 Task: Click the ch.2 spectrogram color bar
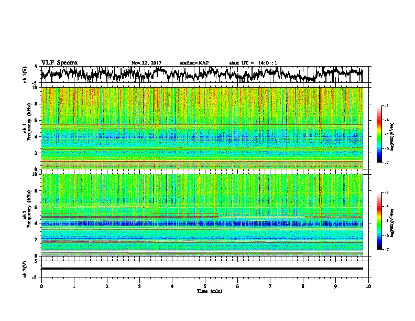pyautogui.click(x=379, y=221)
